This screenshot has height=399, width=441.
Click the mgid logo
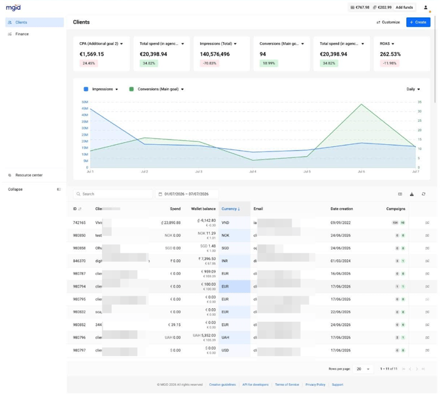tap(13, 8)
